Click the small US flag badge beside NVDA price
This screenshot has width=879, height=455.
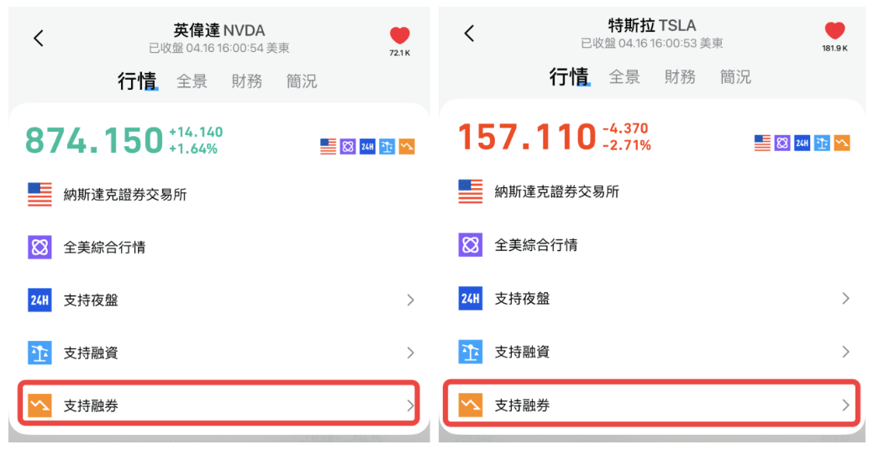tap(328, 147)
